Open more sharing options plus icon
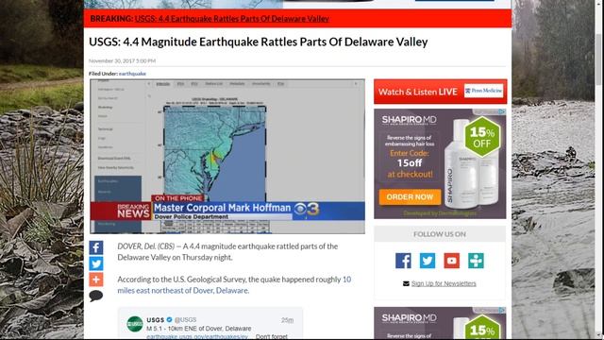Image resolution: width=604 pixels, height=340 pixels. pyautogui.click(x=96, y=280)
